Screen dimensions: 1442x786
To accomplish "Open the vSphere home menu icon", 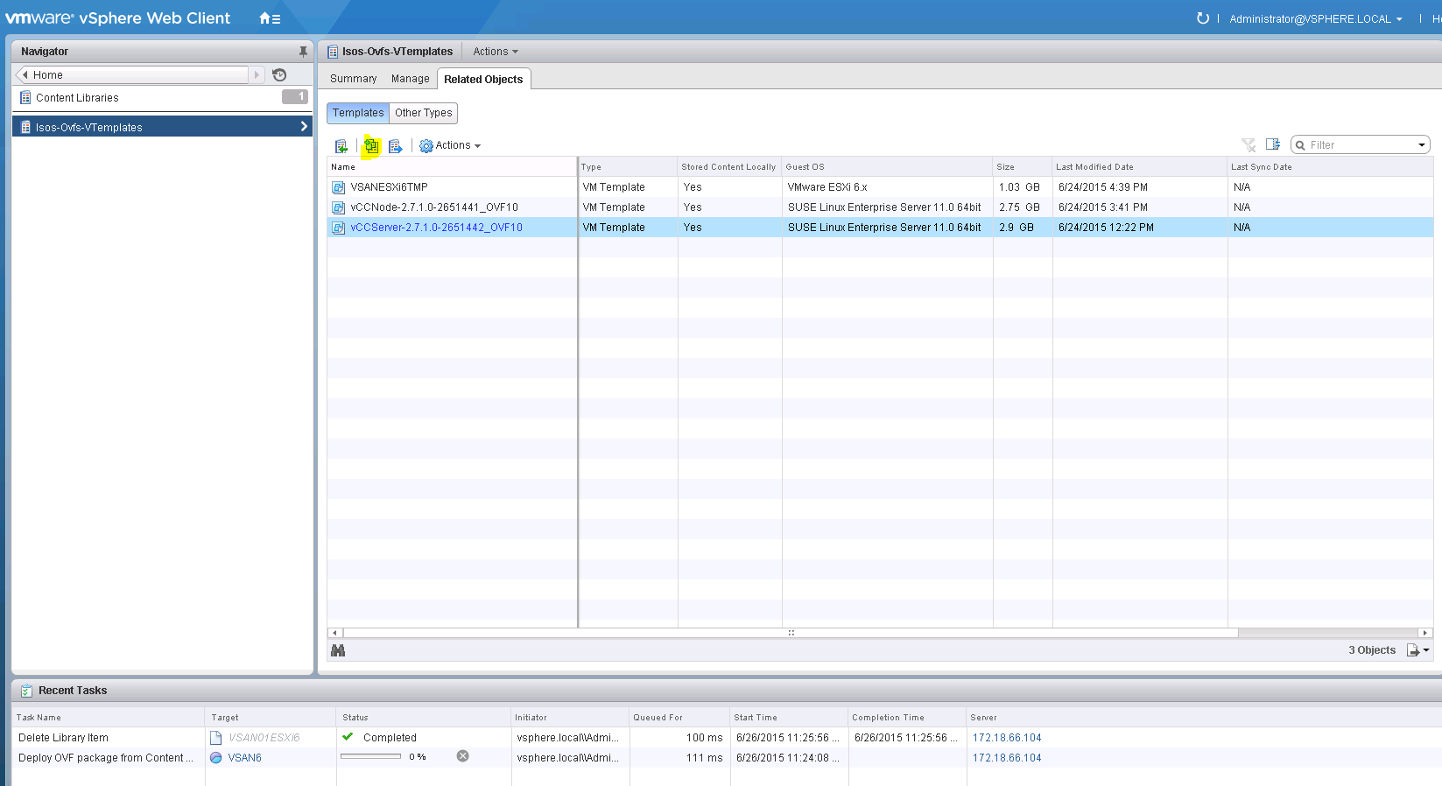I will [270, 18].
